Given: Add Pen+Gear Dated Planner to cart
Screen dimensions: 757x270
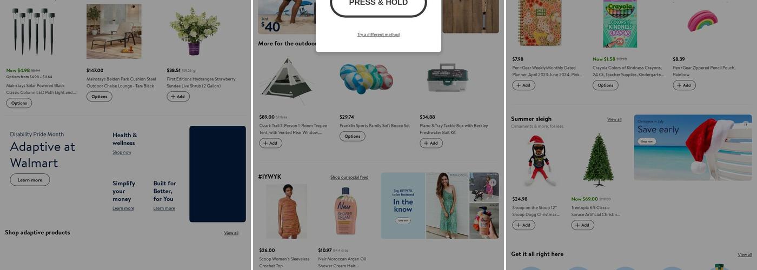Looking at the screenshot, I should tap(523, 85).
